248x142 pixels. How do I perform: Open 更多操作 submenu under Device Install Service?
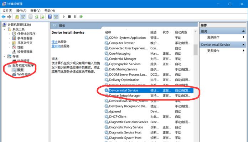223,51
